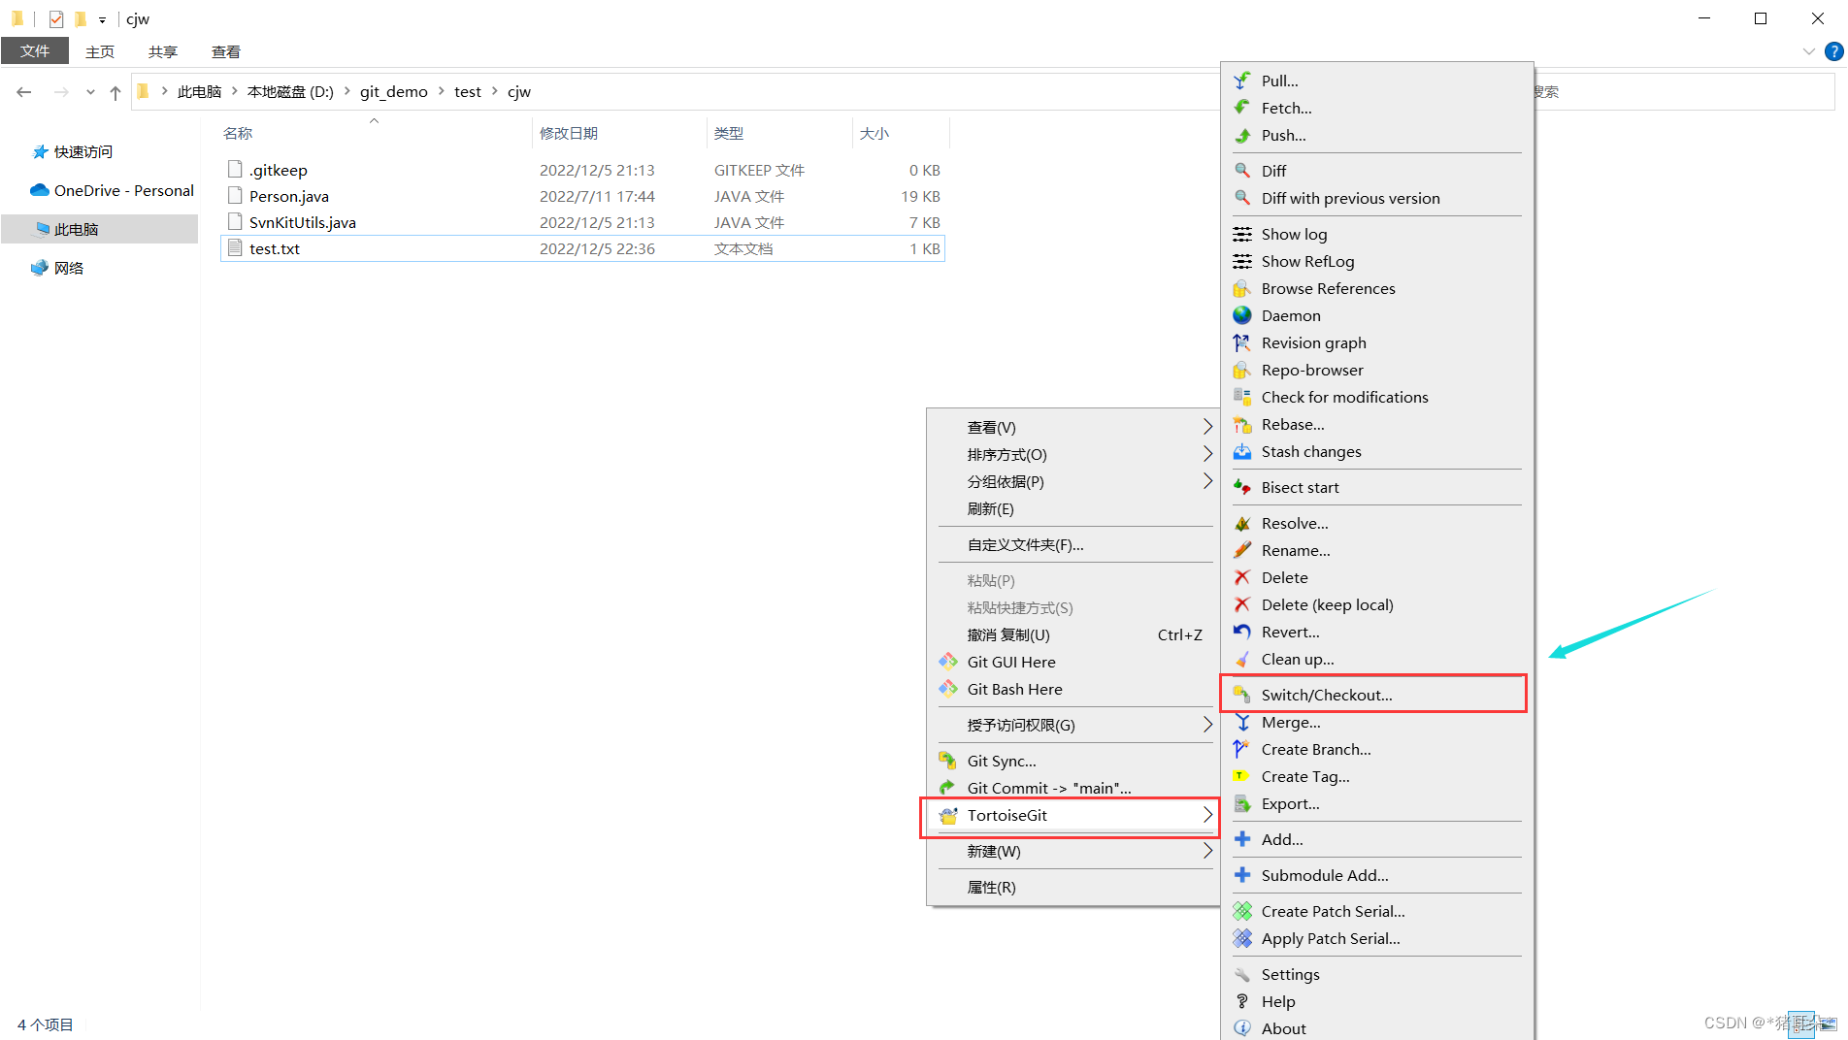Screen dimensions: 1848x1040
Task: Click the Create Patch Serial icon
Action: pos(1242,911)
